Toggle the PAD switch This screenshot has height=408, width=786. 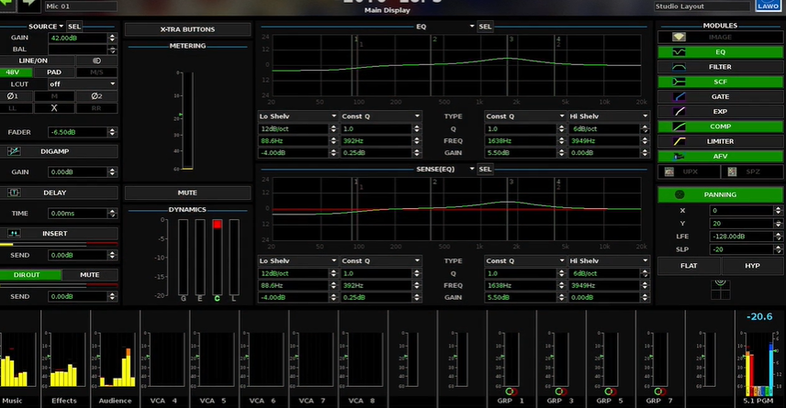(54, 72)
